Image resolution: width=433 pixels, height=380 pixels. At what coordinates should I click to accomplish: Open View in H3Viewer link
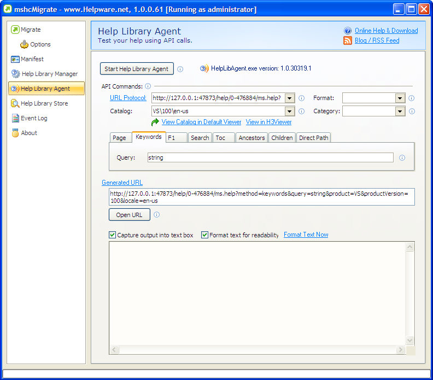point(268,122)
